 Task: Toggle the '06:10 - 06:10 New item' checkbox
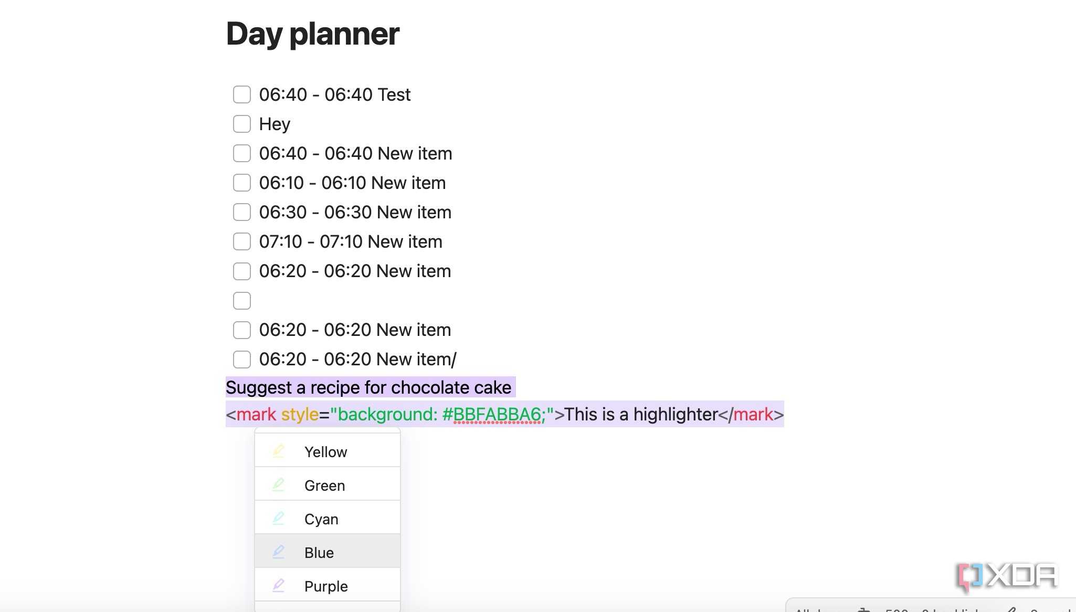(x=242, y=183)
